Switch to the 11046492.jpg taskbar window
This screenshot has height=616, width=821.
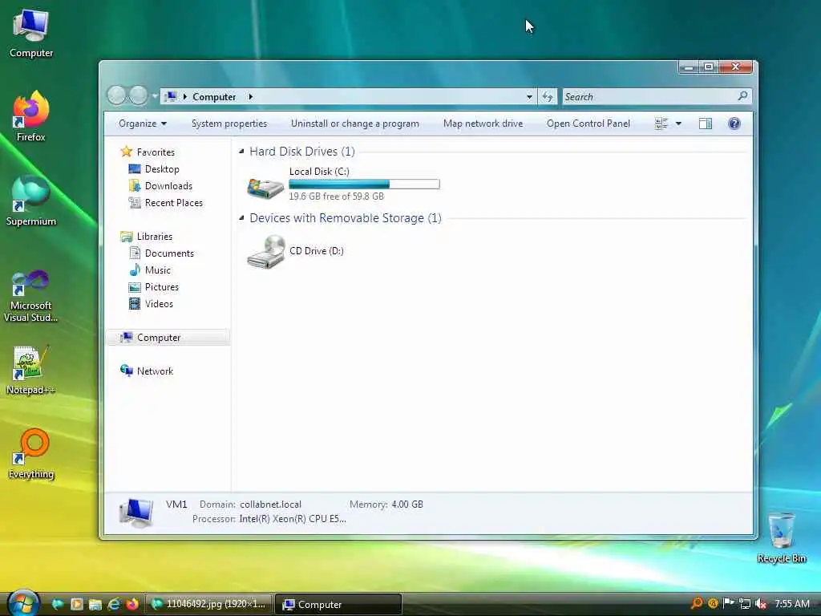pyautogui.click(x=208, y=604)
